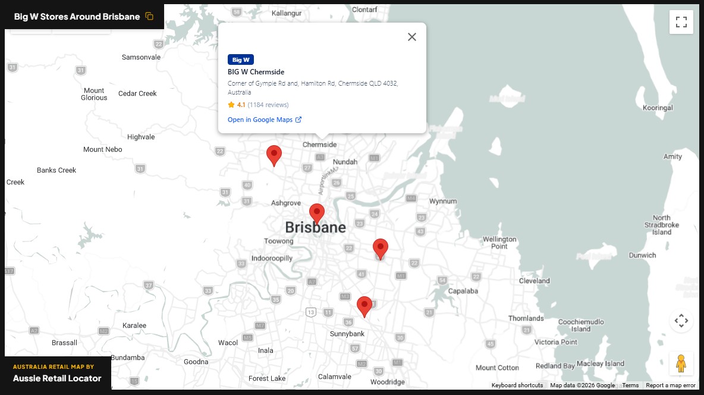Click the Karalee map label
704x395 pixels.
134,325
